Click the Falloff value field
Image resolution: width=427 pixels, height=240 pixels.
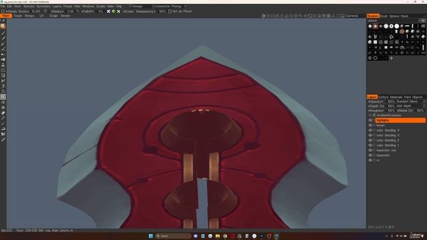(x=101, y=11)
